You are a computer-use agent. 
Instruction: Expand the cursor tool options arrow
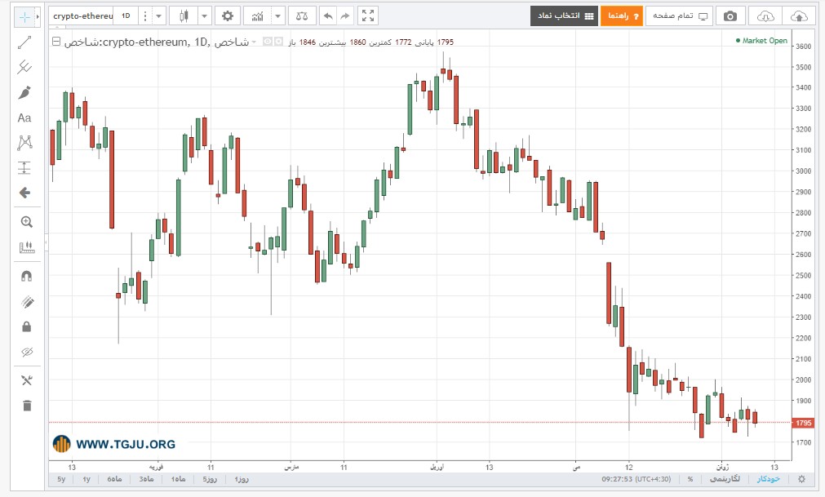click(x=38, y=17)
